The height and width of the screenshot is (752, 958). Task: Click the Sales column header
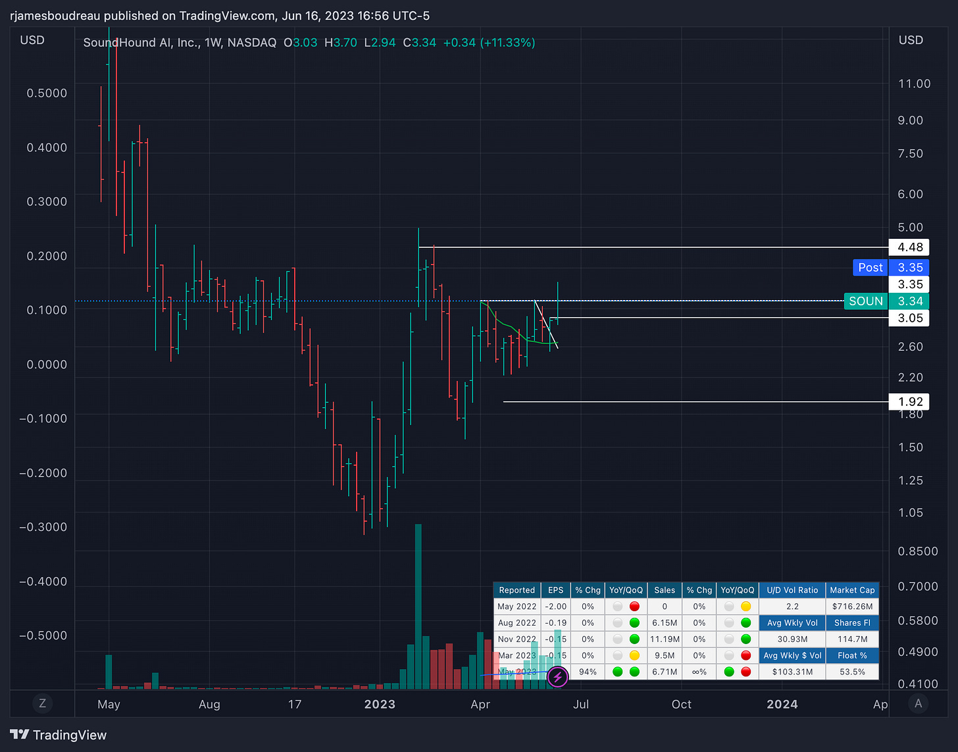click(x=665, y=590)
